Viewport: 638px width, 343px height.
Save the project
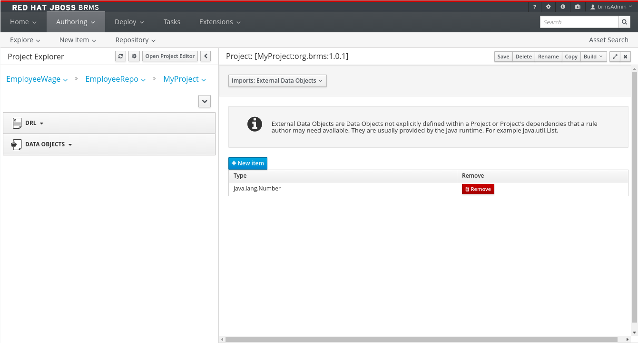503,57
